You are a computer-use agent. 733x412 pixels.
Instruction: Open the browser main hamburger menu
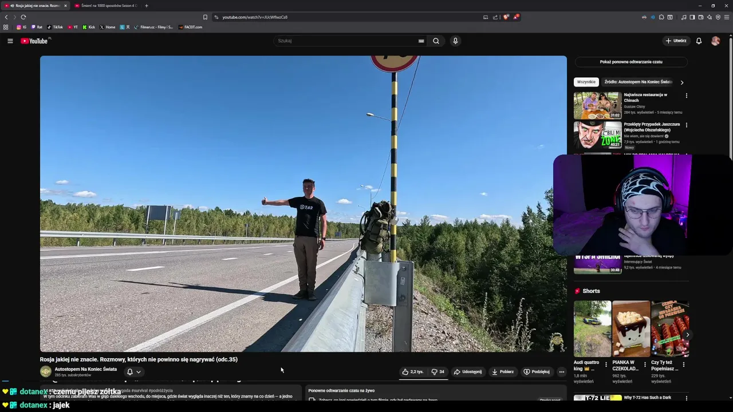[x=727, y=17]
